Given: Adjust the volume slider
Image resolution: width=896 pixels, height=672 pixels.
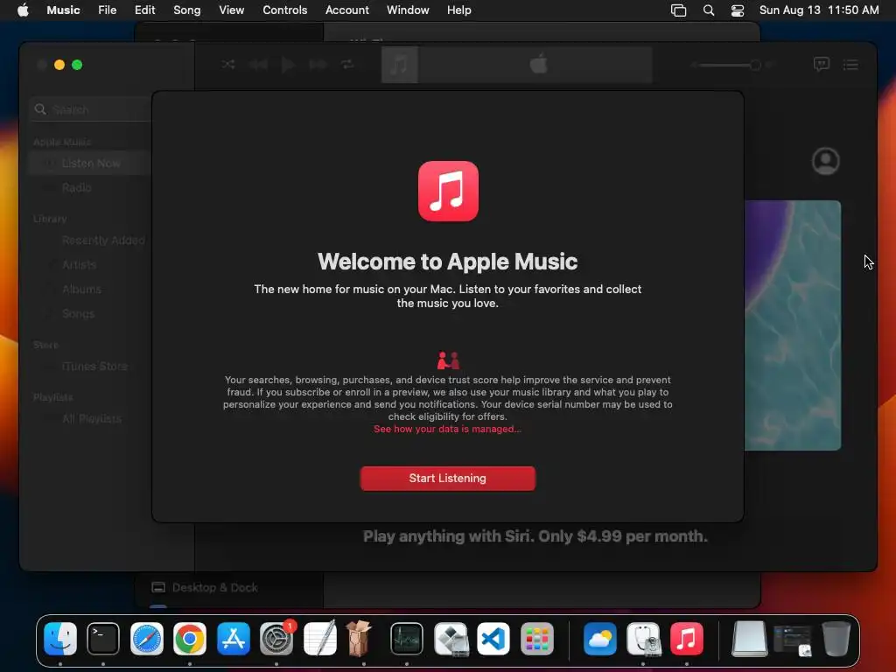Looking at the screenshot, I should pyautogui.click(x=731, y=65).
